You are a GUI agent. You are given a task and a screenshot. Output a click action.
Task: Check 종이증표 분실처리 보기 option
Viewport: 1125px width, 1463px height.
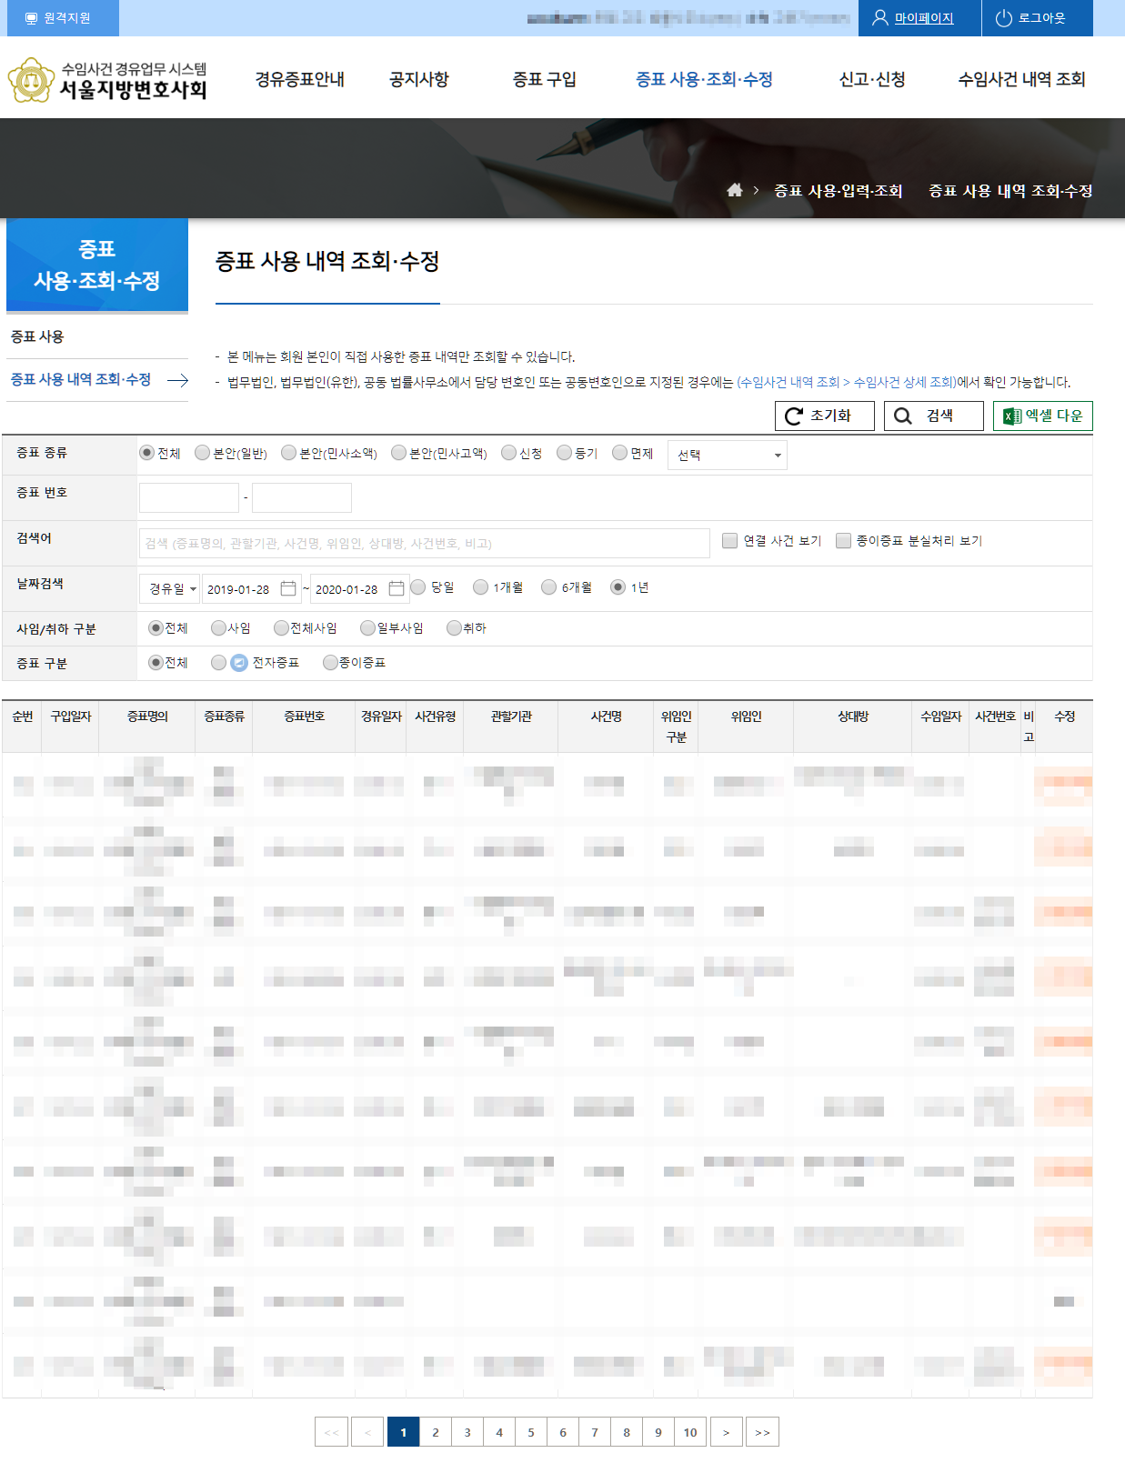(x=843, y=541)
